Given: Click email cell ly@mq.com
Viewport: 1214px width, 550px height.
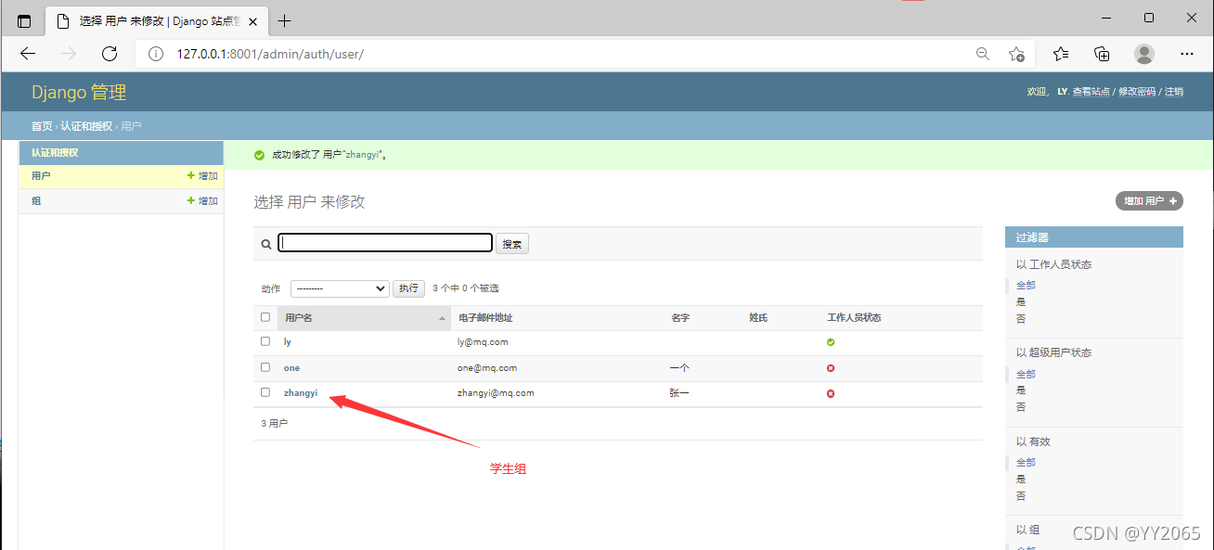Looking at the screenshot, I should 483,342.
